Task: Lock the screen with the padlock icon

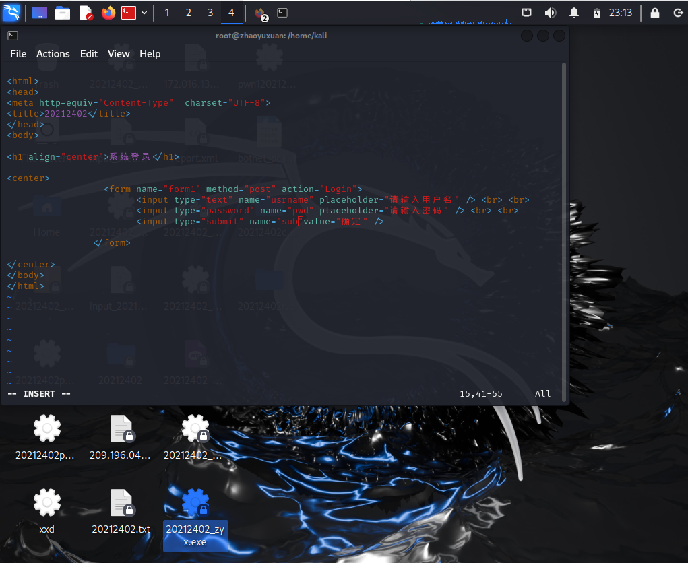Action: coord(655,13)
